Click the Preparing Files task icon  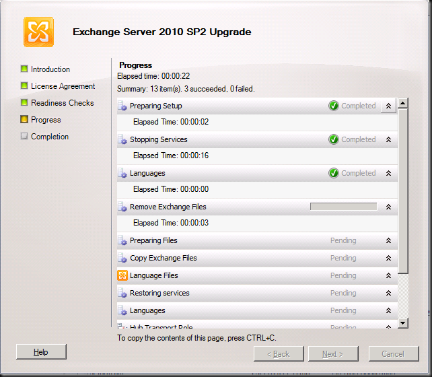click(x=122, y=240)
